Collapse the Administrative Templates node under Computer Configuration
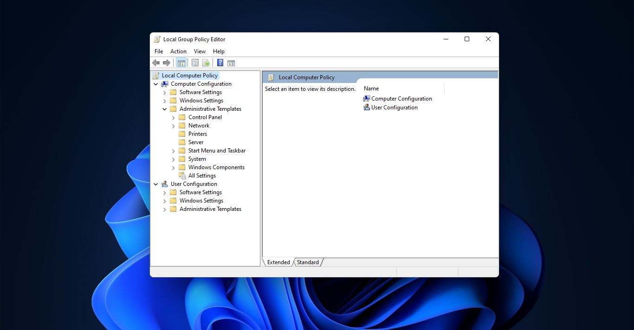 (165, 109)
